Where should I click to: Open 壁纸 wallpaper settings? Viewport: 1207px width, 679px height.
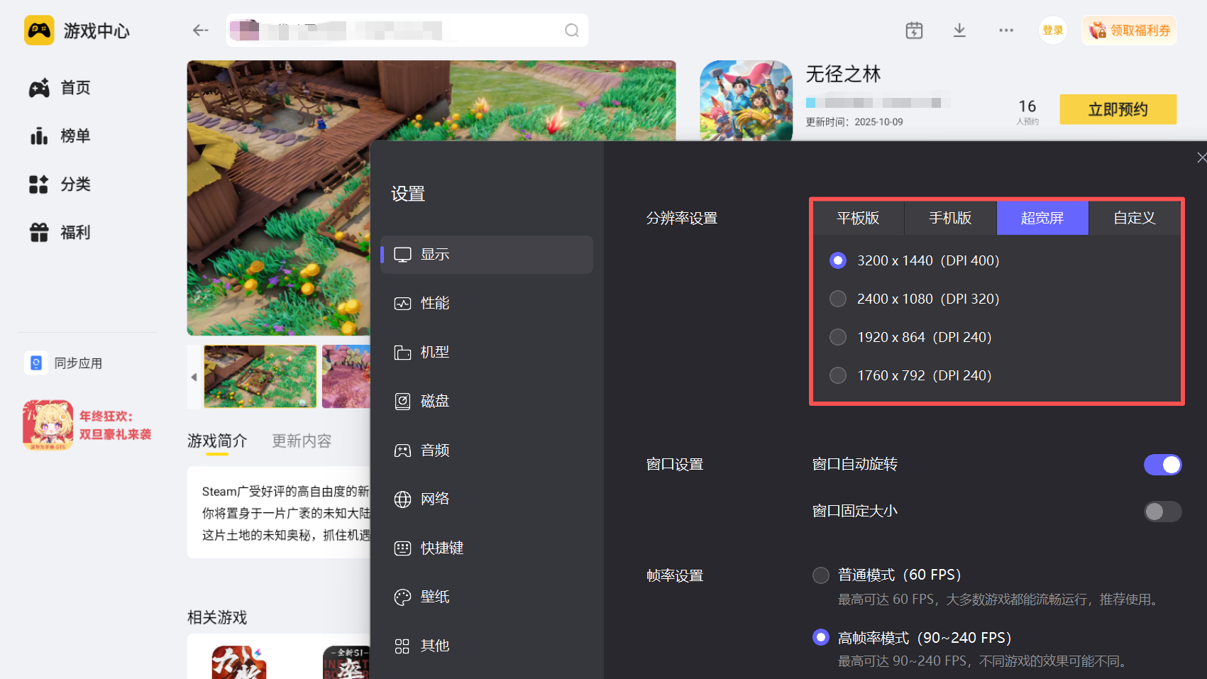click(x=434, y=596)
